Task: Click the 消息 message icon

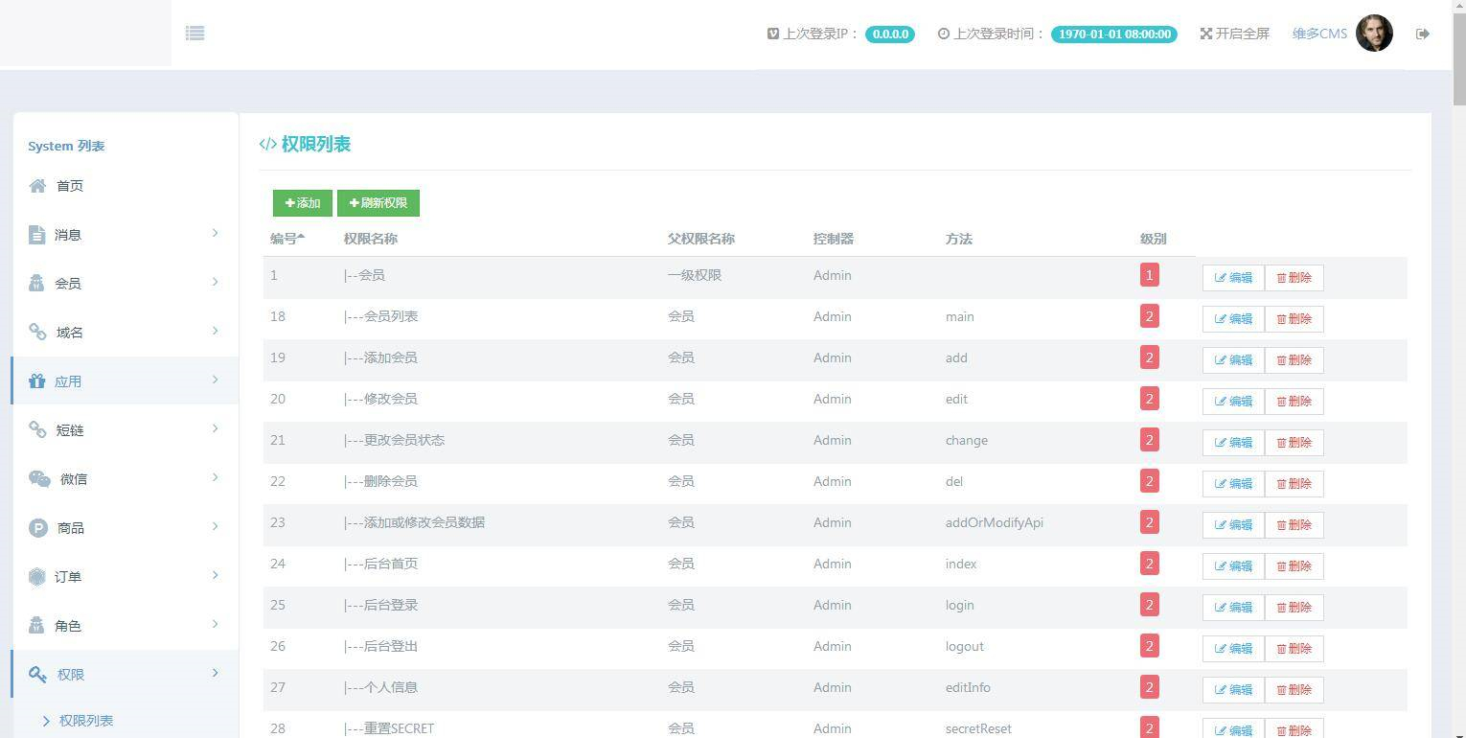Action: coord(36,234)
